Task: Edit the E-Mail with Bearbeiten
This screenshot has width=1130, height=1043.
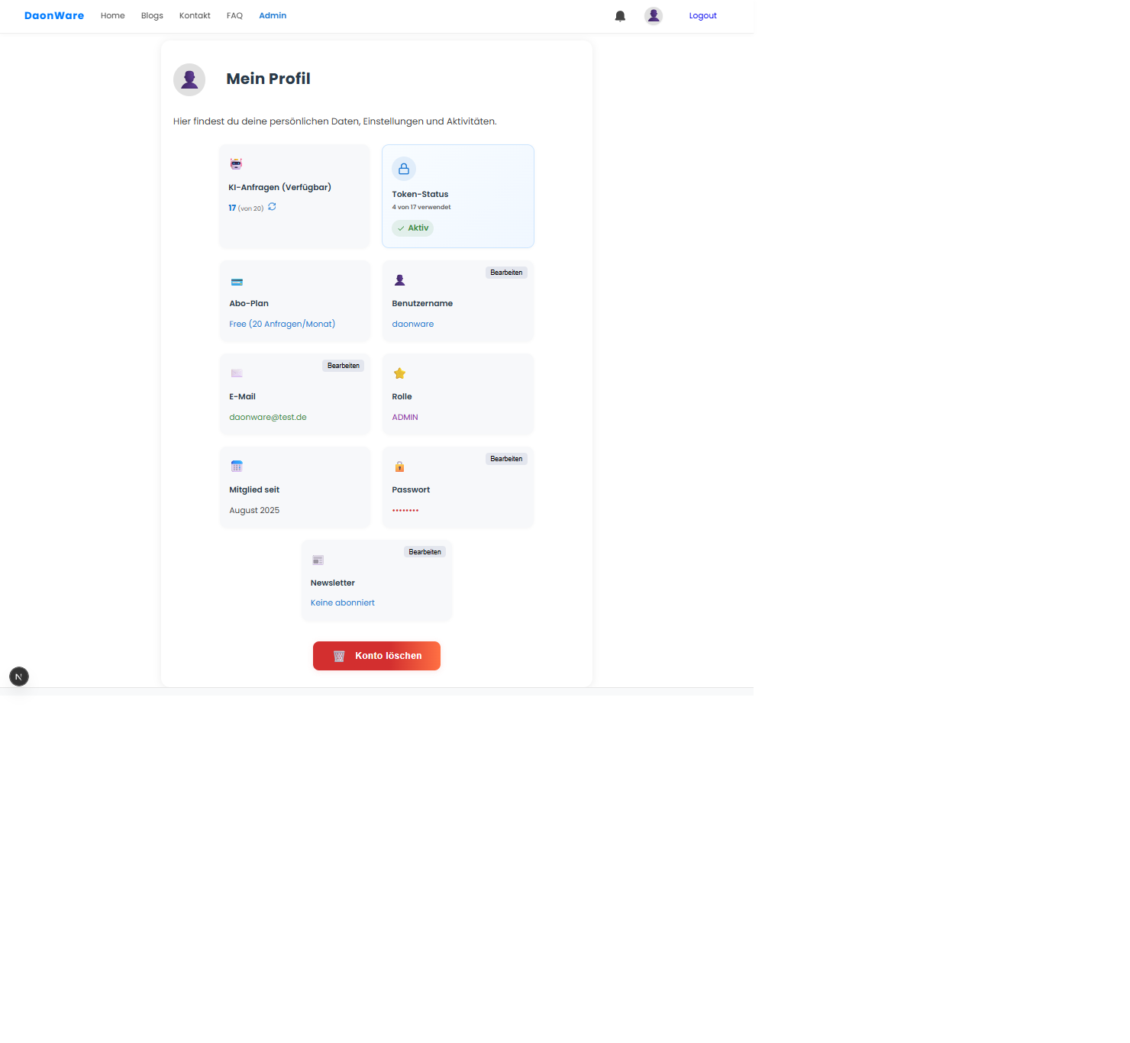Action: [344, 366]
